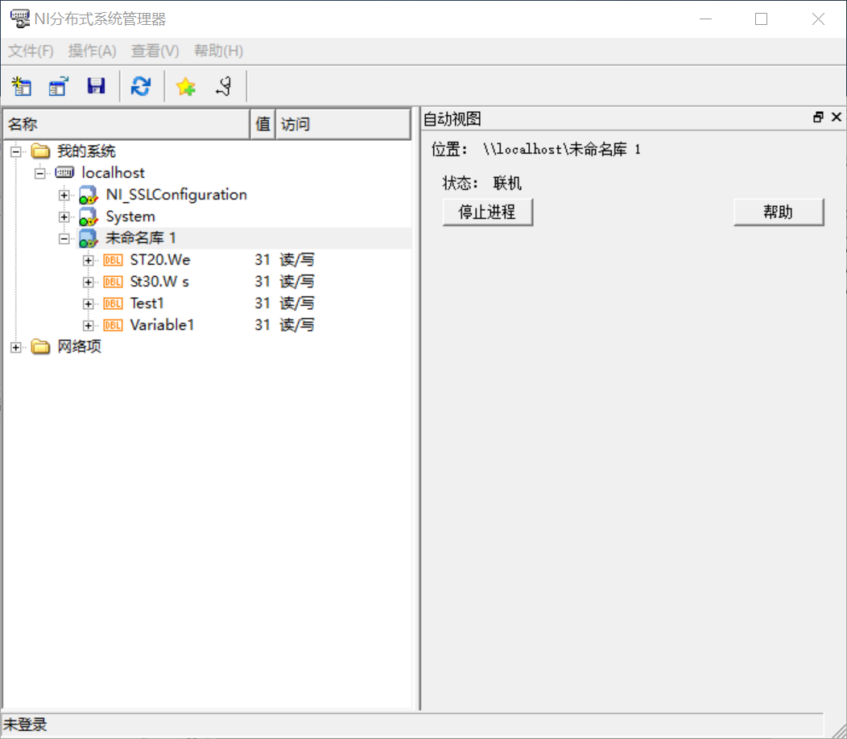This screenshot has height=739, width=847.
Task: Click the localhost computer icon
Action: click(x=65, y=173)
